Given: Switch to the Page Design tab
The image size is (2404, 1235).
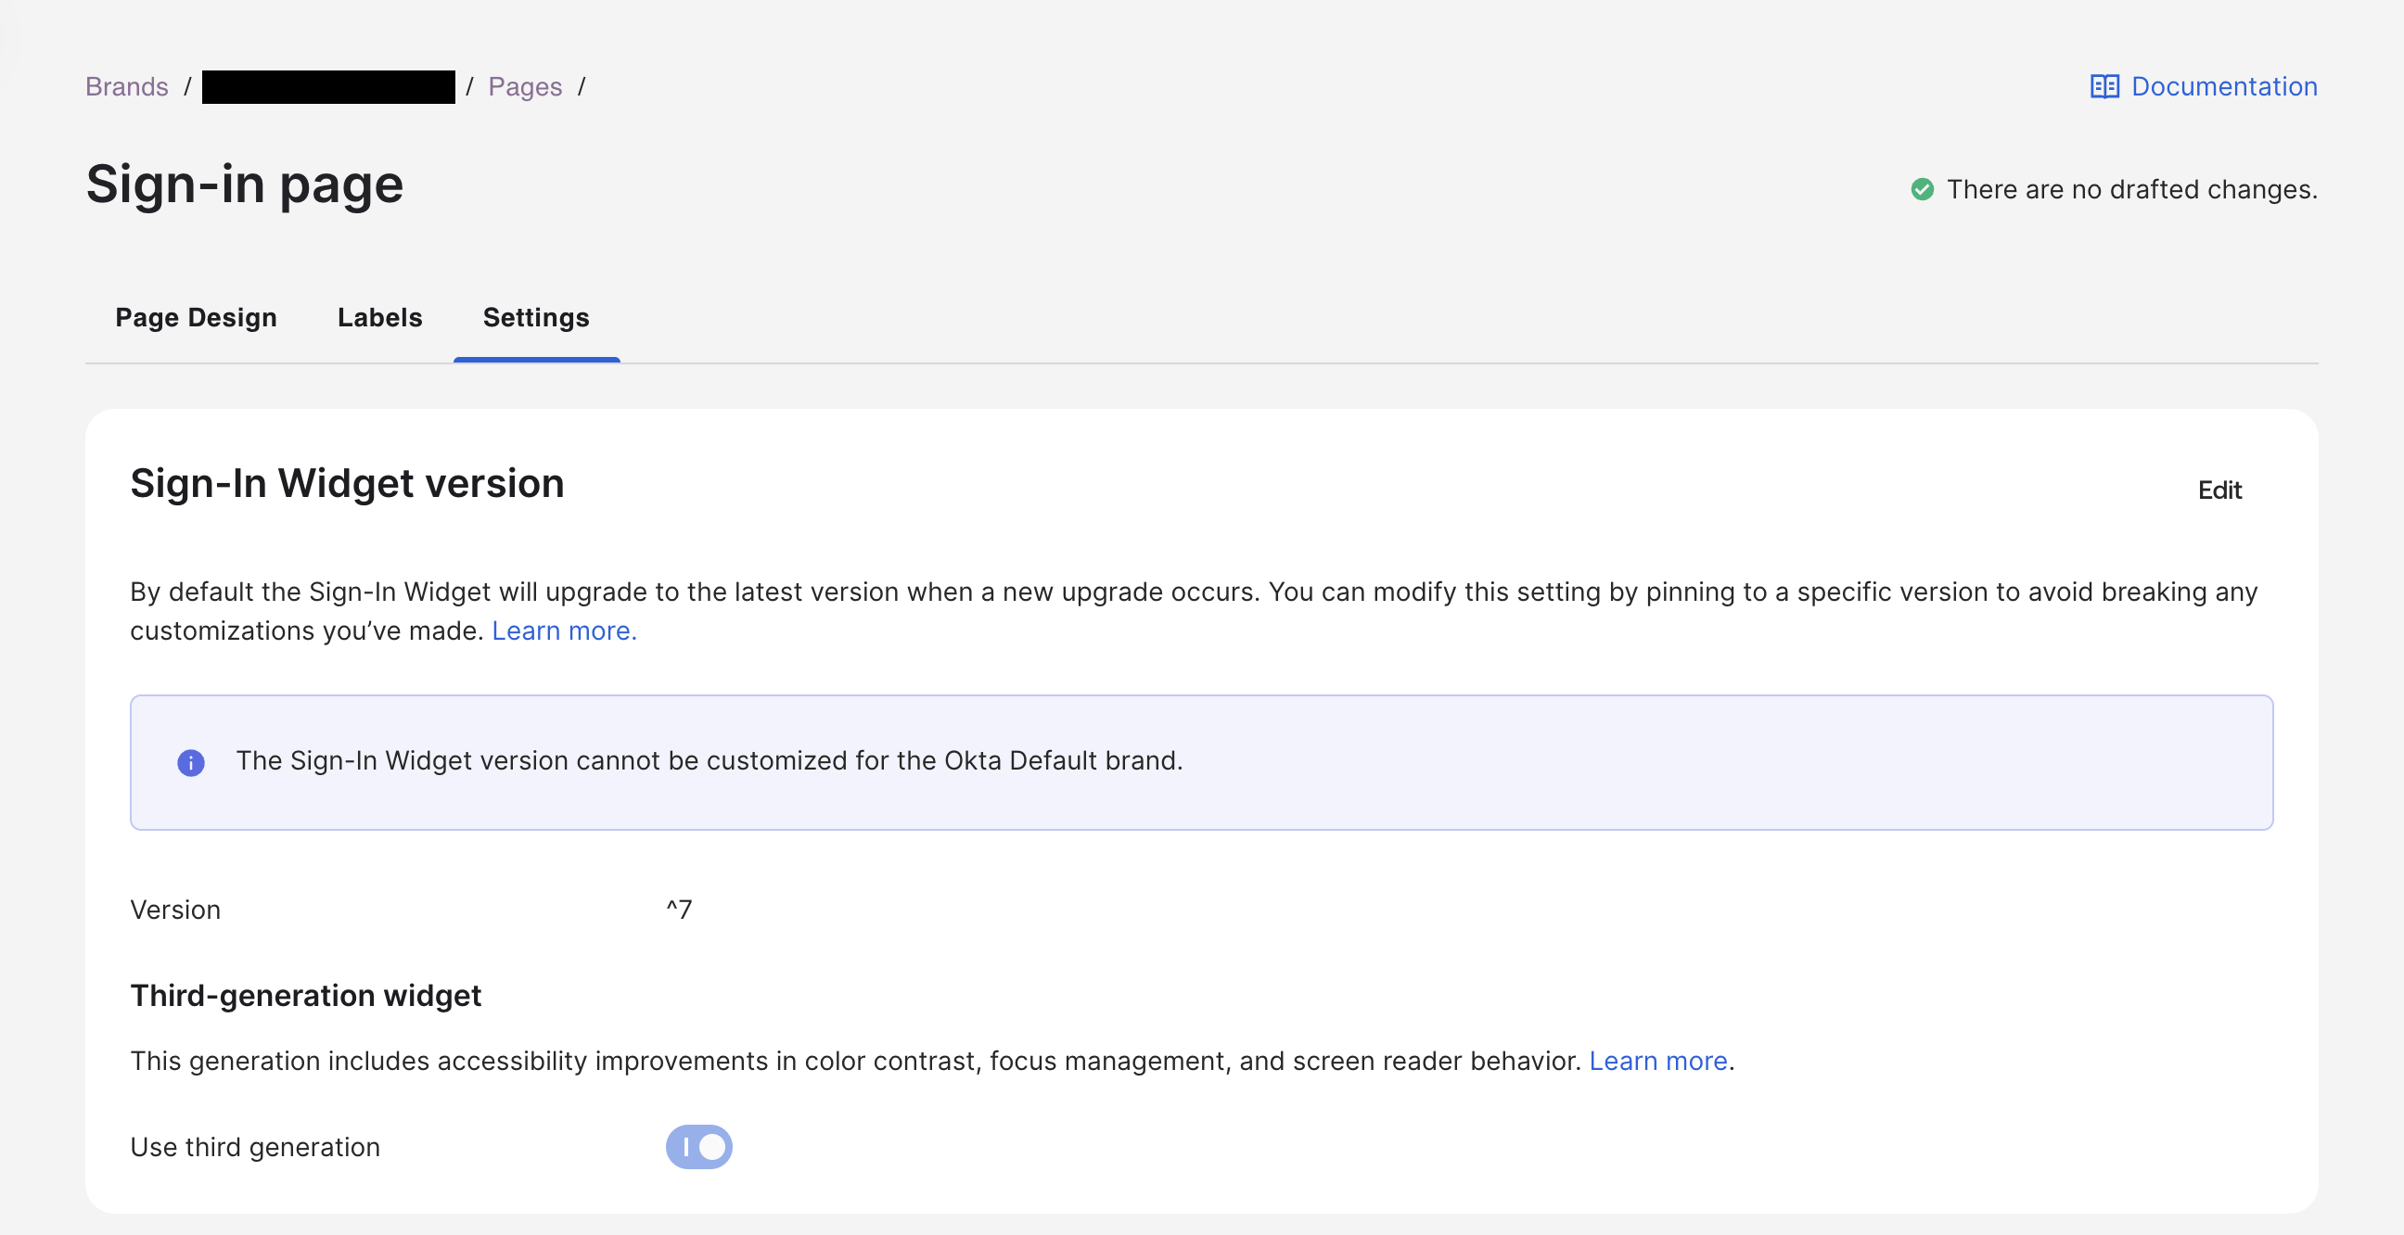Looking at the screenshot, I should click(x=196, y=317).
